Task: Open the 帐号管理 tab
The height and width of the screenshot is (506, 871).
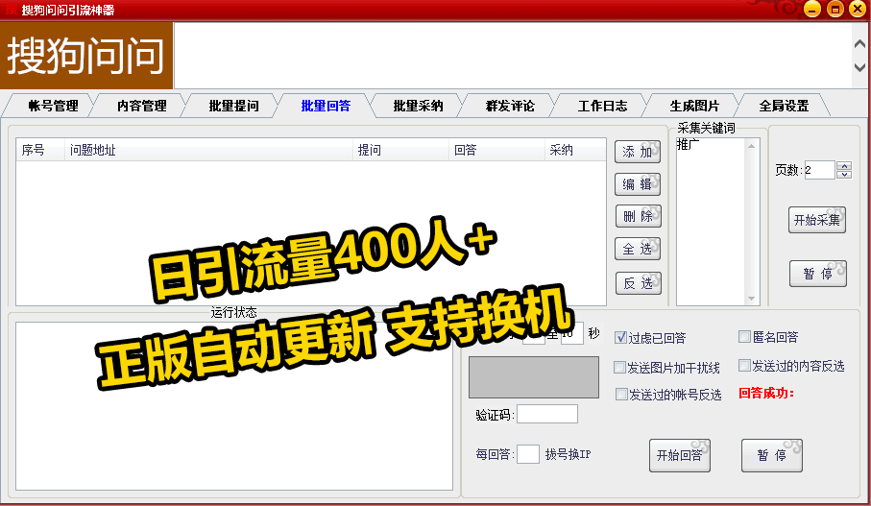Action: (53, 106)
